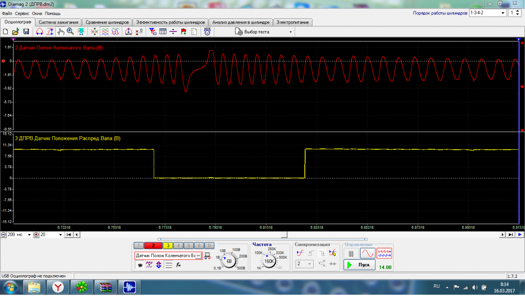525x307 pixels.
Task: Toggle channel 3 yellow button
Action: click(x=168, y=246)
